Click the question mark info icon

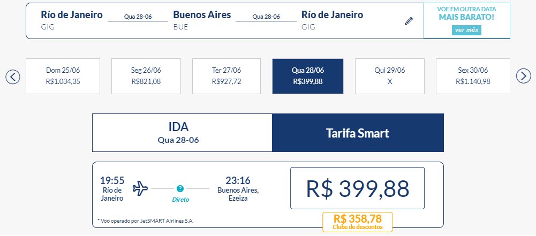click(x=180, y=188)
